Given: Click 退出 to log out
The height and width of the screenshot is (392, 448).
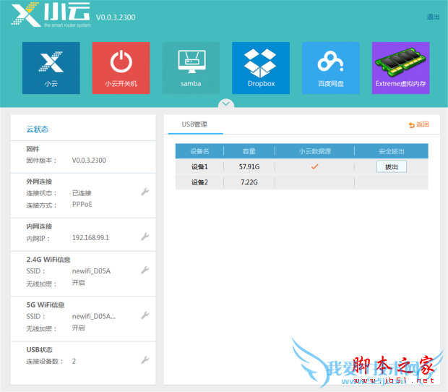Looking at the screenshot, I should [433, 17].
